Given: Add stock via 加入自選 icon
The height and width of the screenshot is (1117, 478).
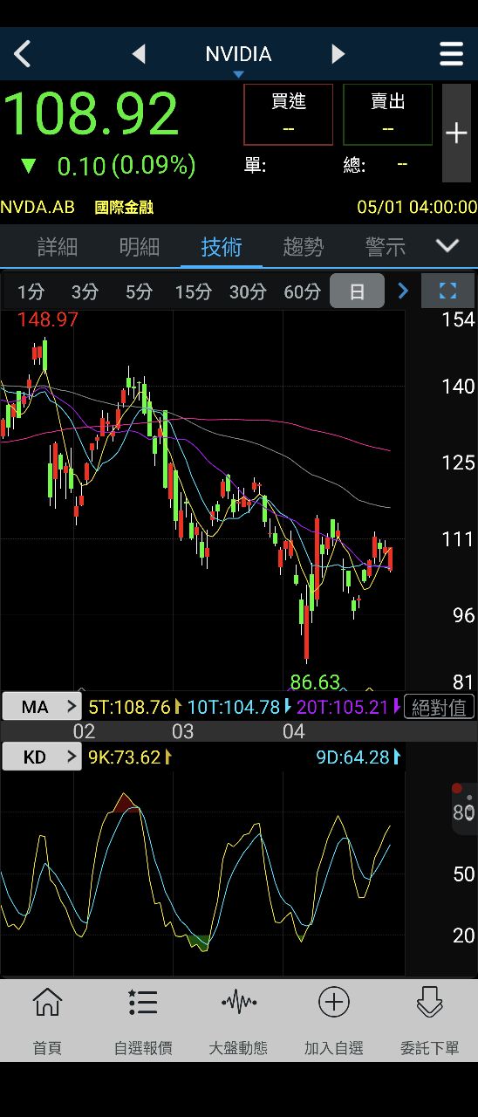Looking at the screenshot, I should [334, 1021].
